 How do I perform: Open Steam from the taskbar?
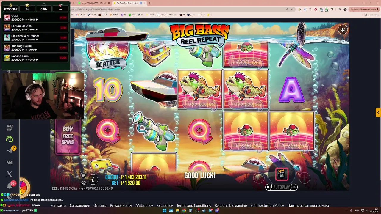[x=204, y=211]
